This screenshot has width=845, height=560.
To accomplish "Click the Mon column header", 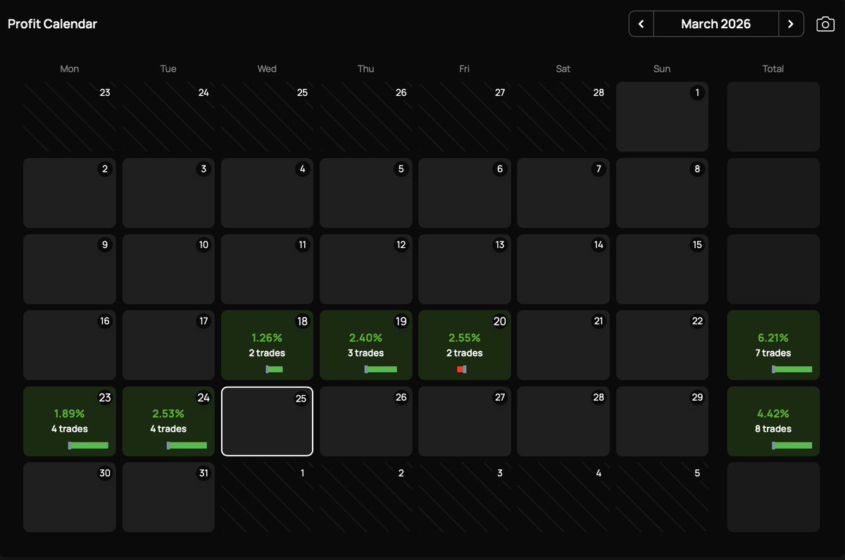I will 69,68.
